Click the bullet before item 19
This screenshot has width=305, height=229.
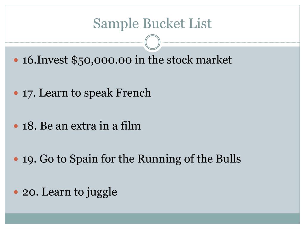click(16, 159)
